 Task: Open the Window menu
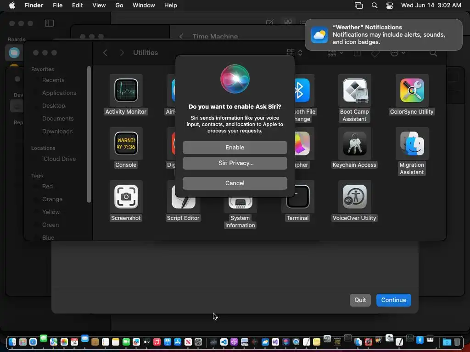144,5
